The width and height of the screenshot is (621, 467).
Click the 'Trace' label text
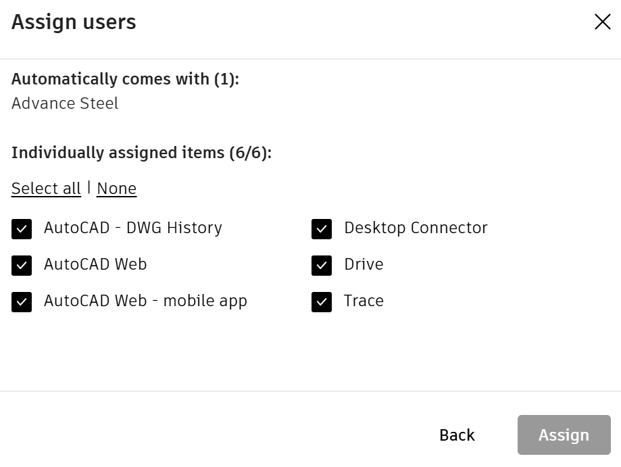(364, 301)
